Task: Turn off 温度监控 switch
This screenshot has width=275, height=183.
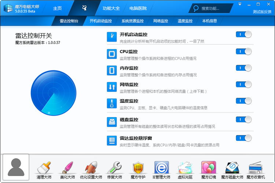Action: [243, 101]
